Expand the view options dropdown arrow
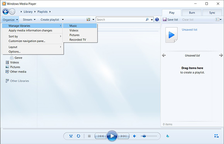Image resolution: width=224 pixels, height=144 pixels. [x=93, y=19]
